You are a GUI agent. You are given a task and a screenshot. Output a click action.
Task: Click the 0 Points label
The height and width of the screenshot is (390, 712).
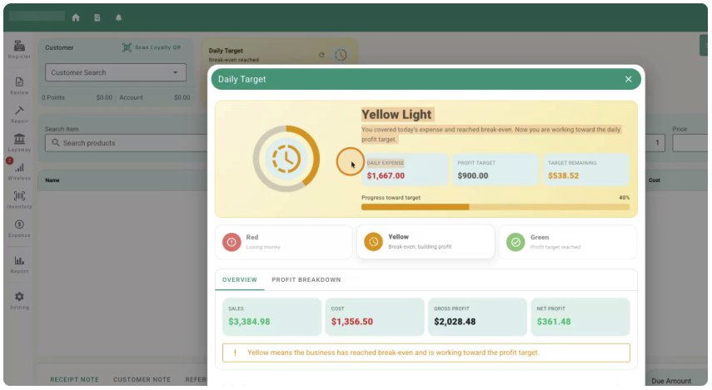53,97
